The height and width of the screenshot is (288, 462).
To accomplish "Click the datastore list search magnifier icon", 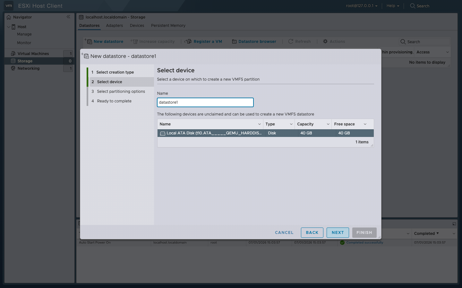I will tap(403, 42).
